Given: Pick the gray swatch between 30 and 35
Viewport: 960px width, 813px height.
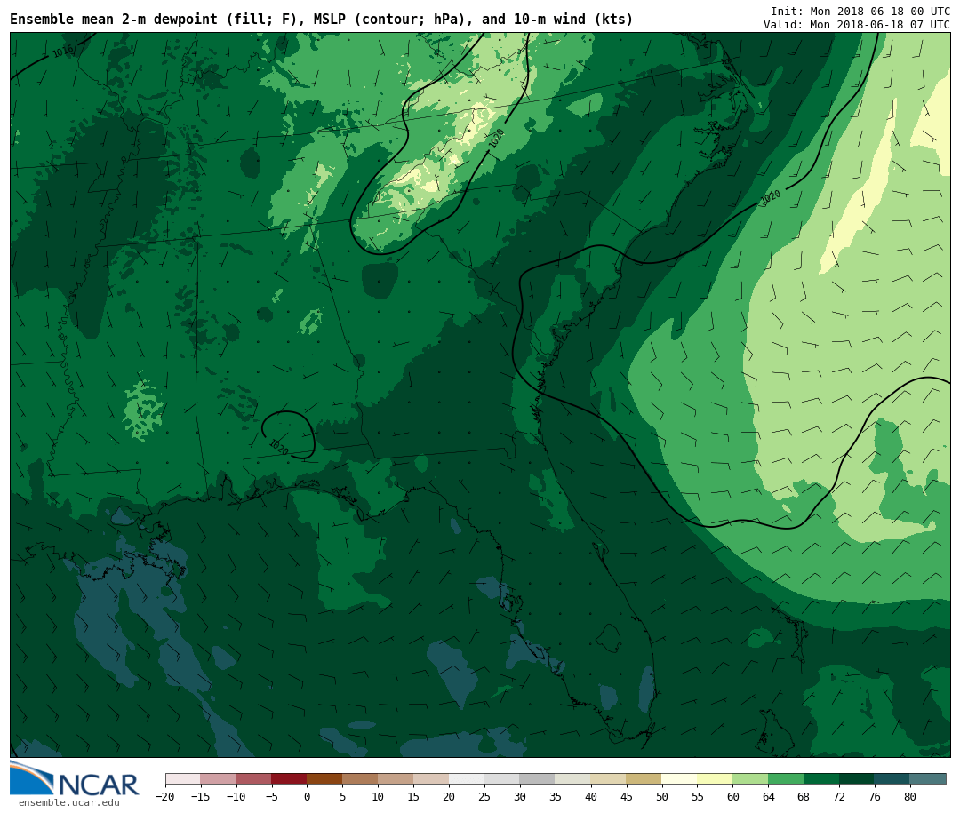Looking at the screenshot, I should tap(537, 779).
